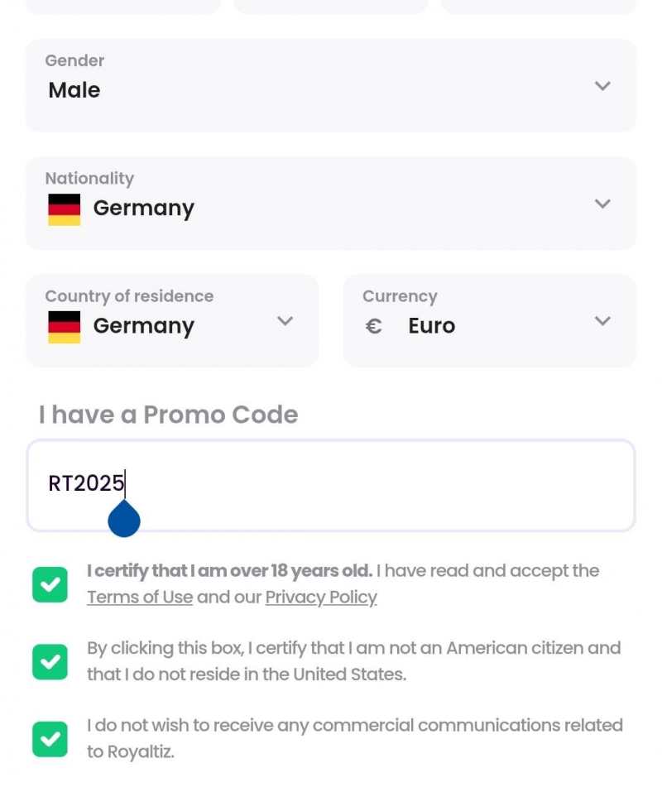
Task: Click the "I have a Promo Code" heading
Action: point(168,415)
